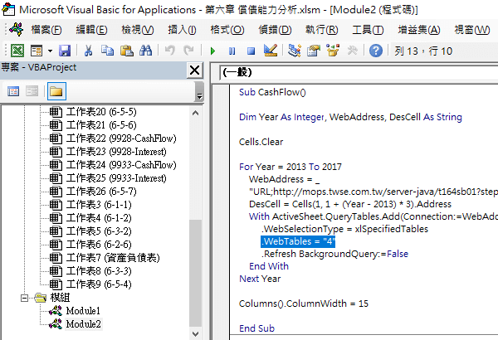Viewport: 498px width, 340px height.
Task: Open the 格式(O) menu
Action: [x=227, y=30]
